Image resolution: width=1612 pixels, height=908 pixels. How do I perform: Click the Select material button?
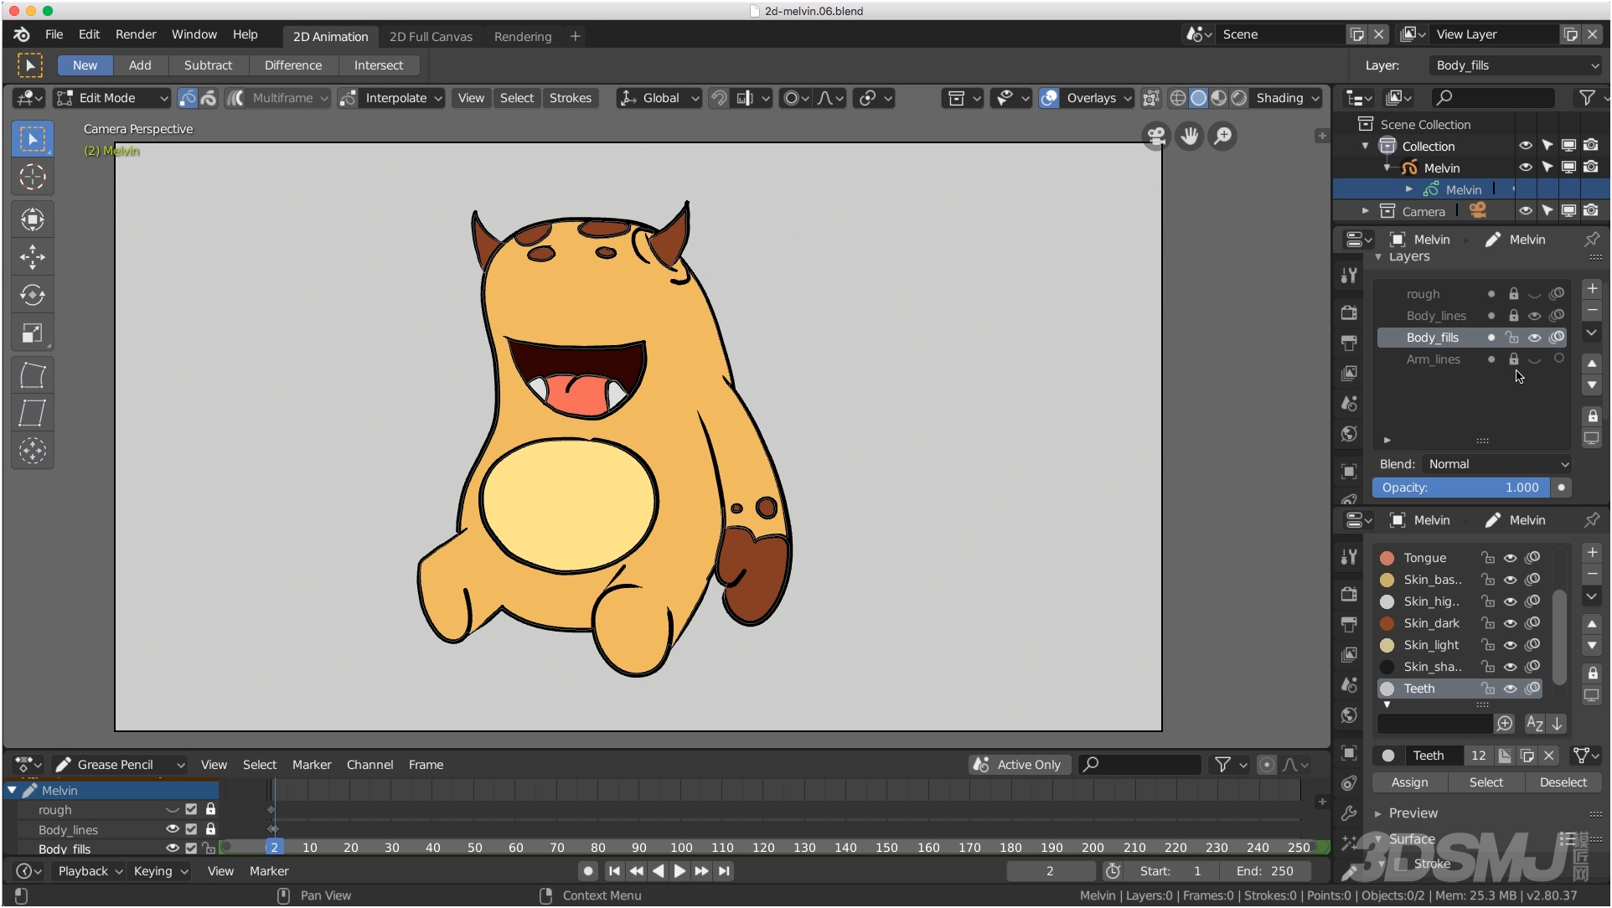click(x=1485, y=782)
